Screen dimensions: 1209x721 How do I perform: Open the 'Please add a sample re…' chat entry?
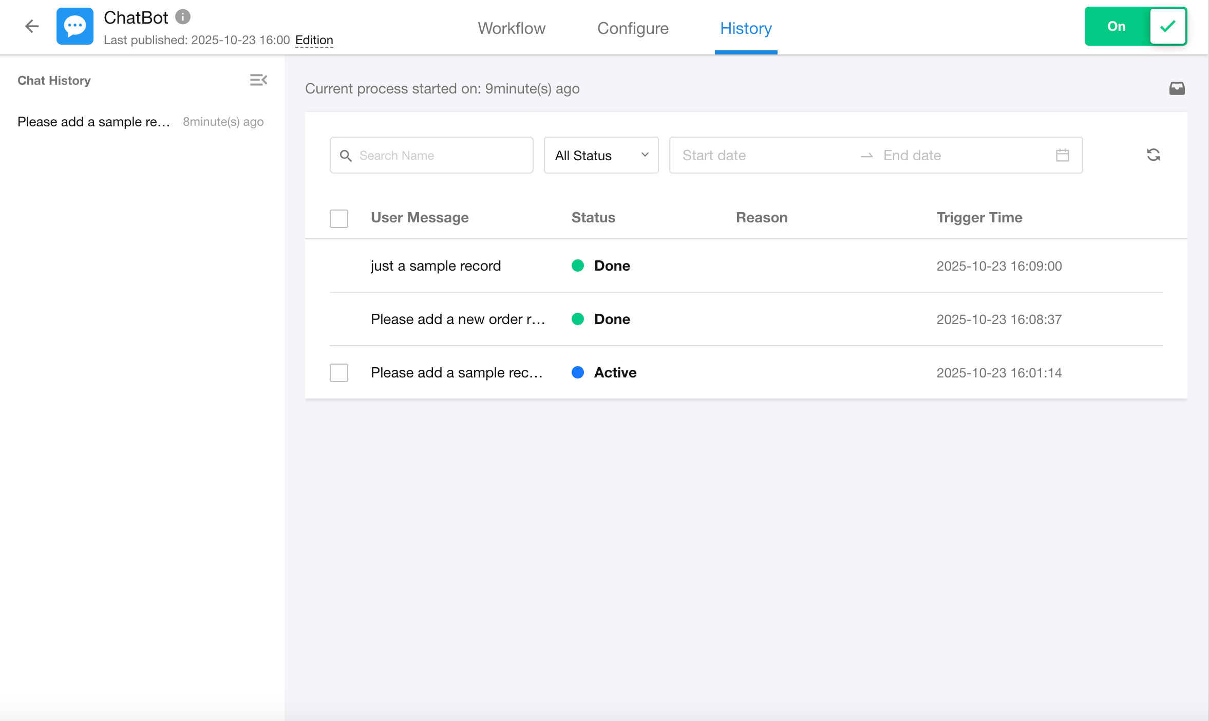pos(93,122)
